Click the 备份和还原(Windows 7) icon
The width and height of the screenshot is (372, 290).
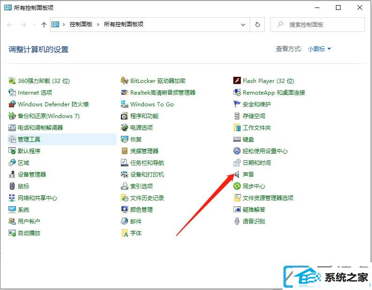(x=12, y=116)
